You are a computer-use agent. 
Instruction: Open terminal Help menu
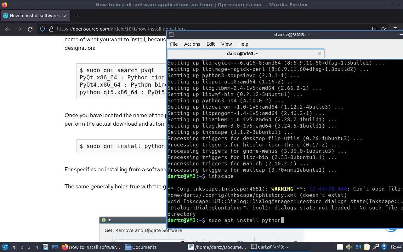click(x=243, y=44)
